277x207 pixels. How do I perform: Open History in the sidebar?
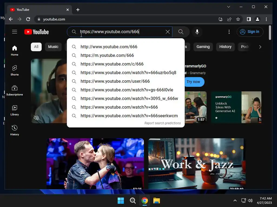coord(15,130)
